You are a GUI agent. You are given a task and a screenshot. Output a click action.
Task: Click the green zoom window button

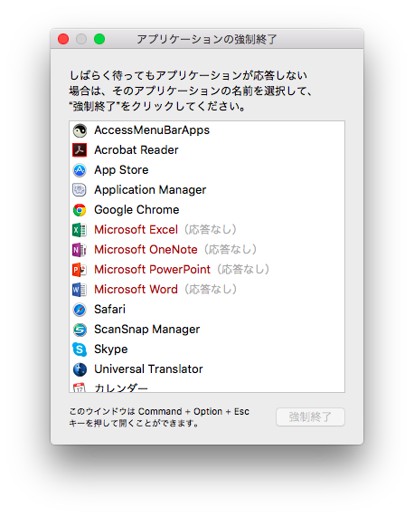point(99,39)
